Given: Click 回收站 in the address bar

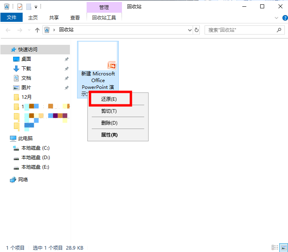Looking at the screenshot, I should tap(66, 30).
